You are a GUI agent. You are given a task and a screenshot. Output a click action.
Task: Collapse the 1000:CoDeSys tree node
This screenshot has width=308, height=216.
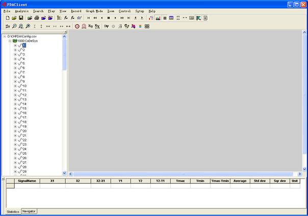click(10, 41)
